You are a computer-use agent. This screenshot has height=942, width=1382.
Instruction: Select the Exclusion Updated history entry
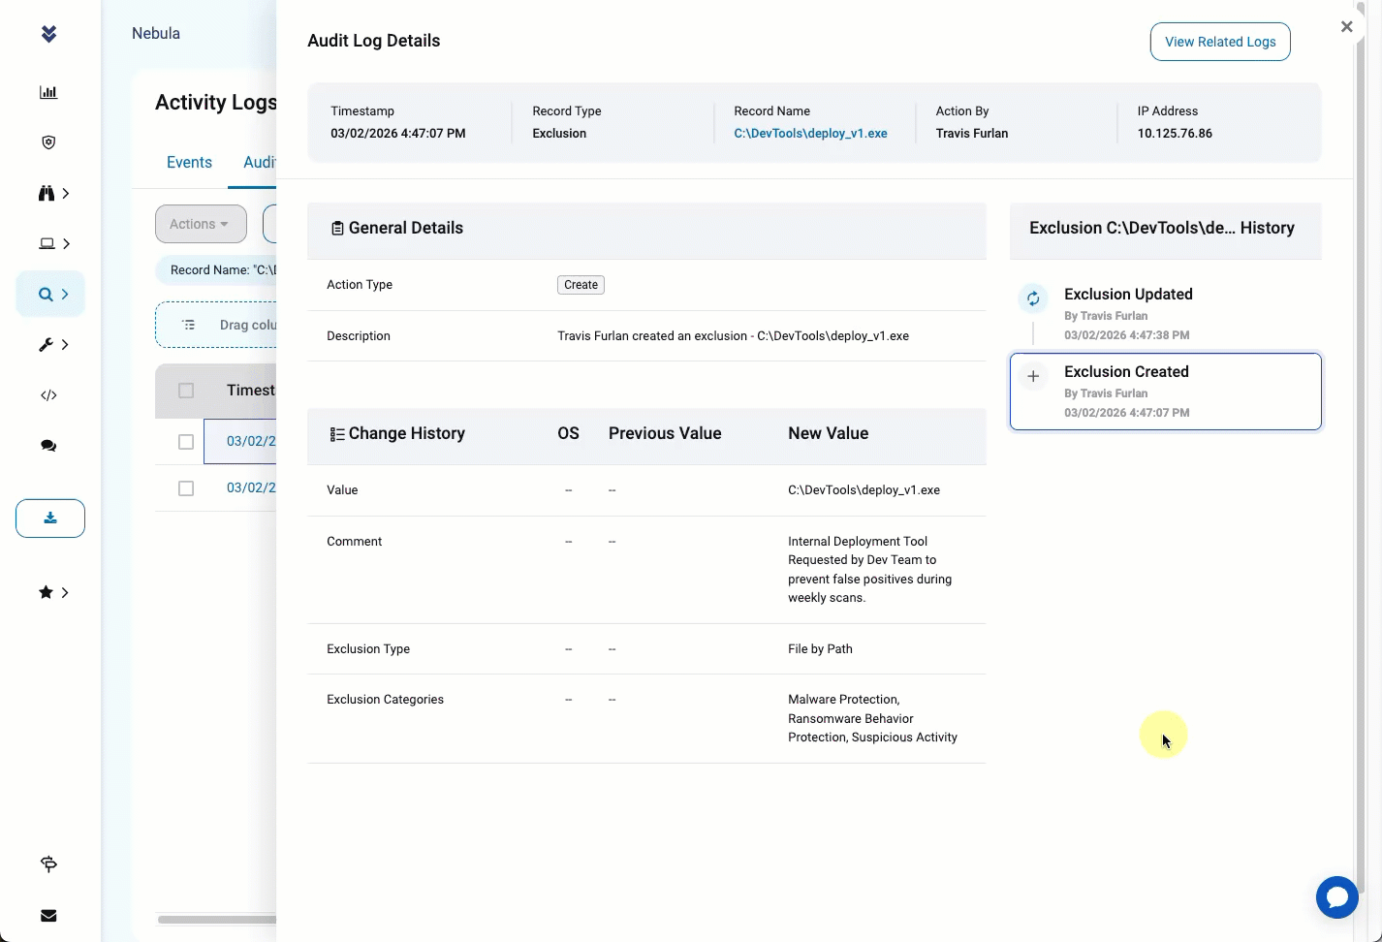point(1165,314)
